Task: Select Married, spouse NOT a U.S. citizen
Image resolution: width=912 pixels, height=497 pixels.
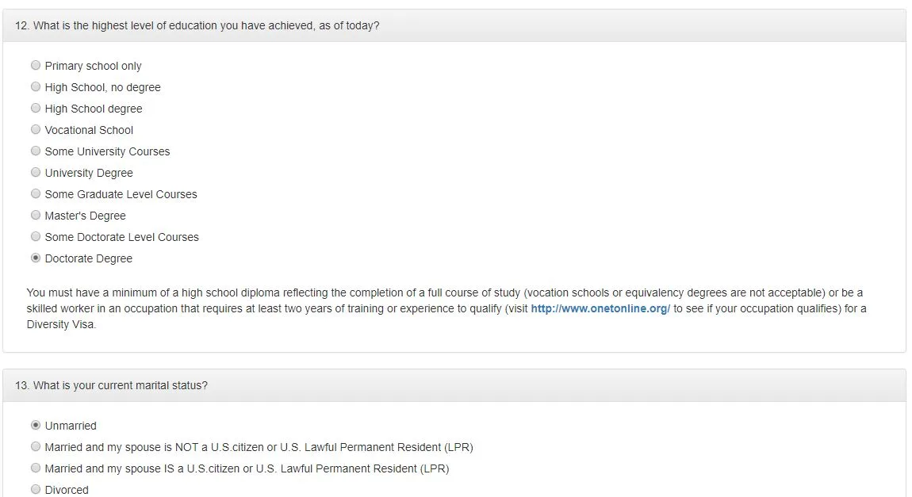Action: [x=36, y=446]
